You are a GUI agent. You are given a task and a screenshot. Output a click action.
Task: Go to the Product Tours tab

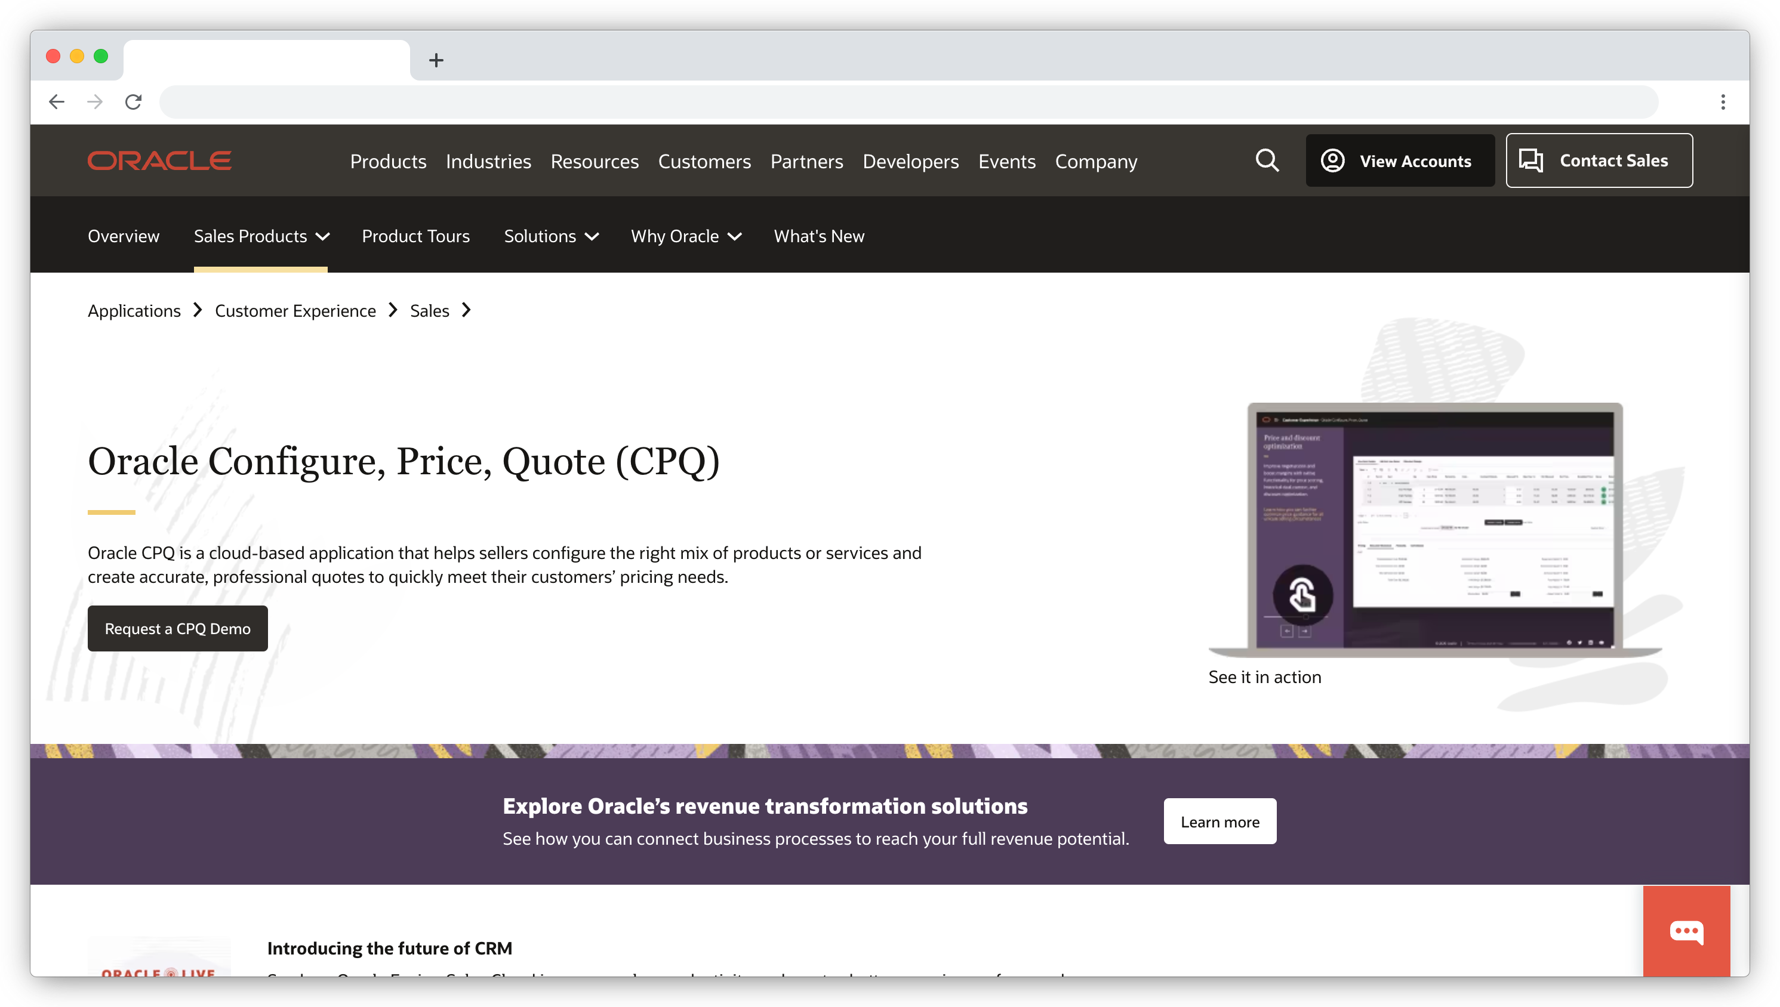pos(416,236)
